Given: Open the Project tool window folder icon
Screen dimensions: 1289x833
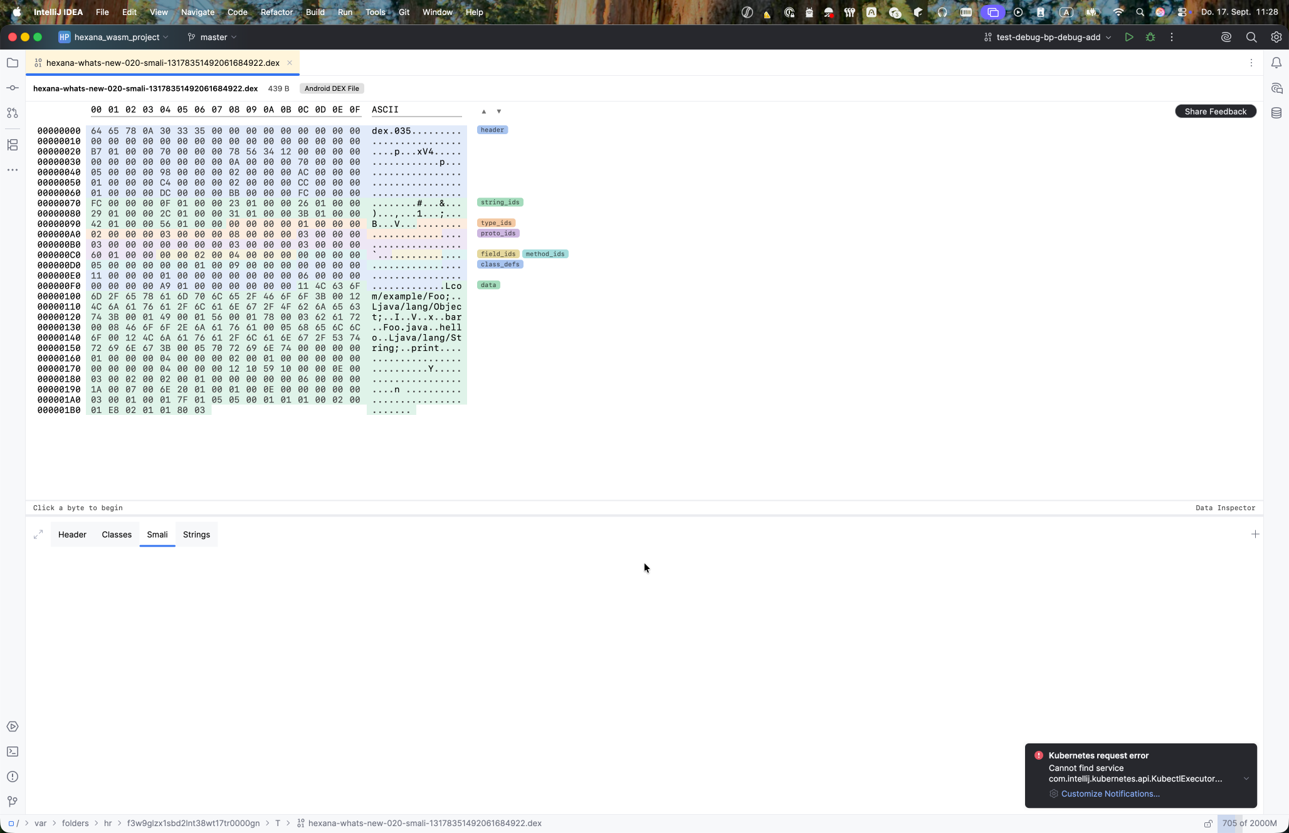Looking at the screenshot, I should tap(13, 63).
